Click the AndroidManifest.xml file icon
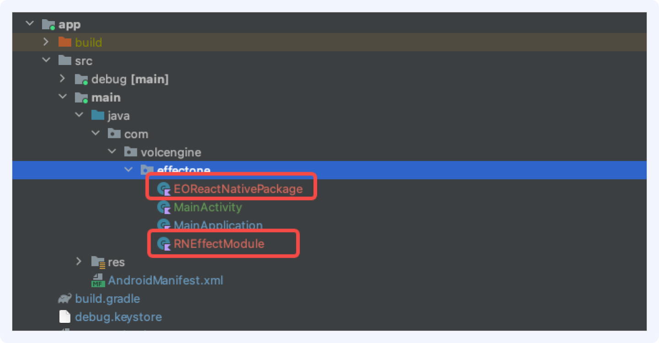The width and height of the screenshot is (659, 343). click(98, 280)
